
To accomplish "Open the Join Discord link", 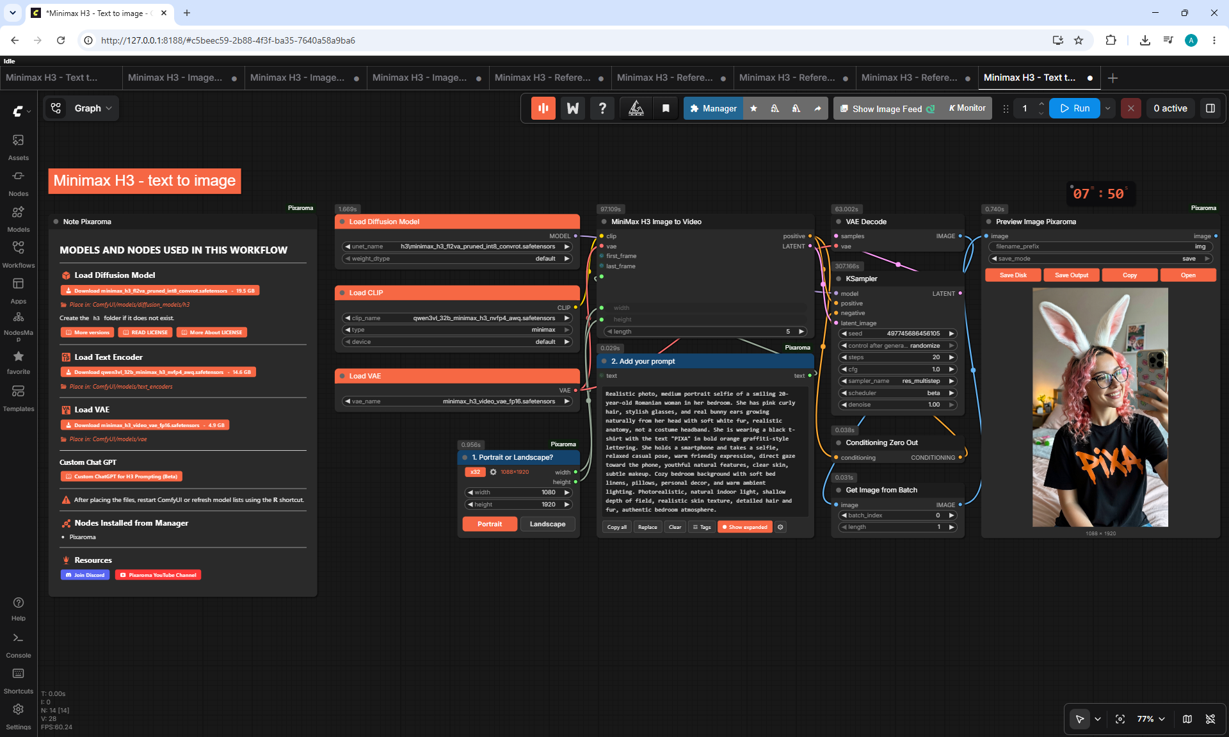I will point(85,575).
